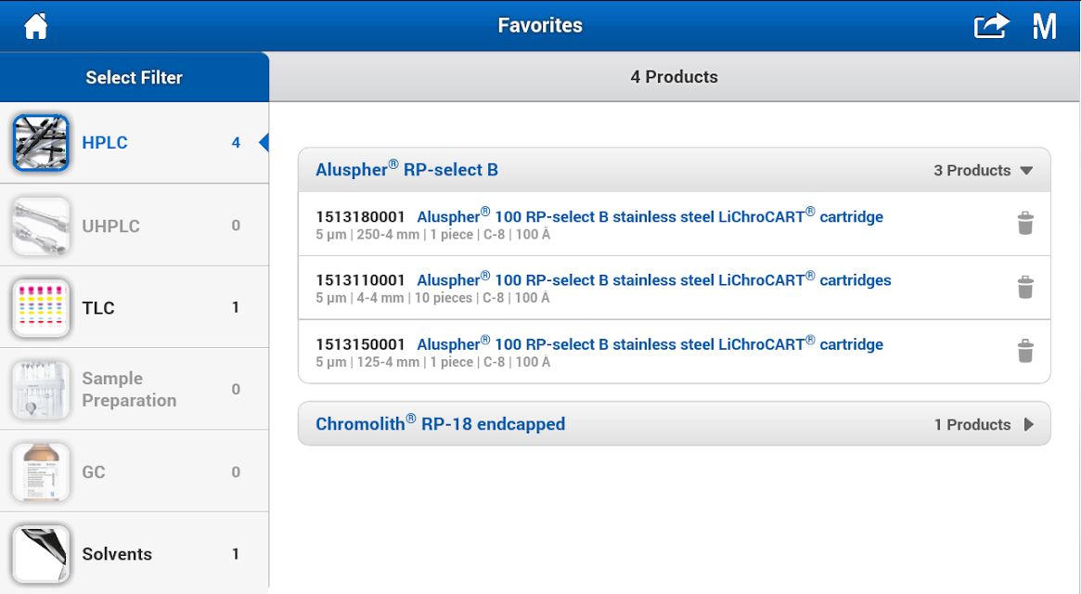Screen dimensions: 1081x594
Task: Select the HPLC filter thumbnail
Action: (x=41, y=143)
